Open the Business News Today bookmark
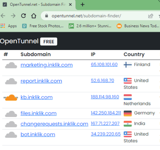160x150 pixels. click(138, 26)
